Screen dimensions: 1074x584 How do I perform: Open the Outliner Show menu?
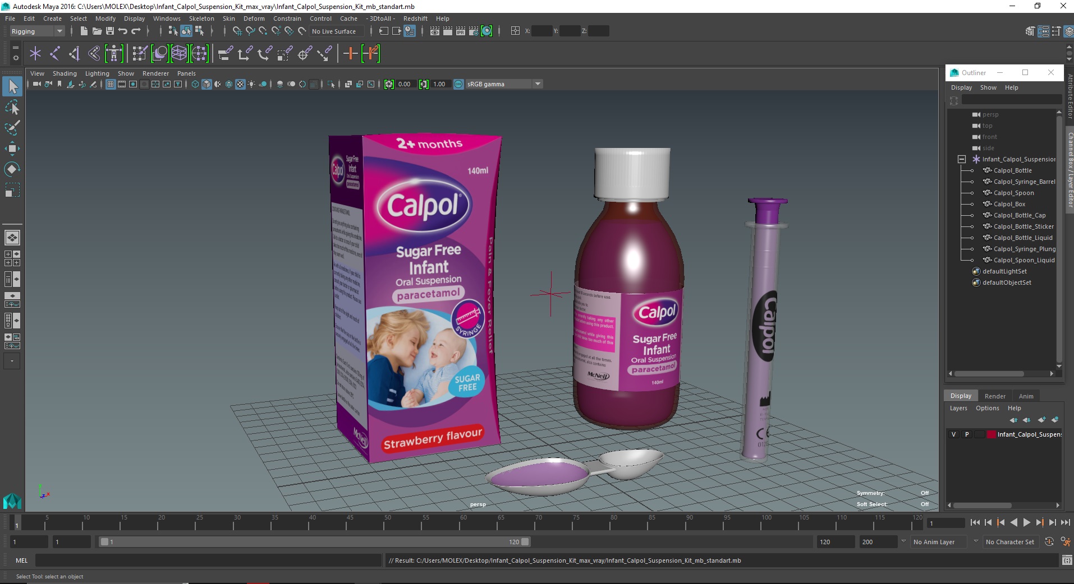[988, 87]
